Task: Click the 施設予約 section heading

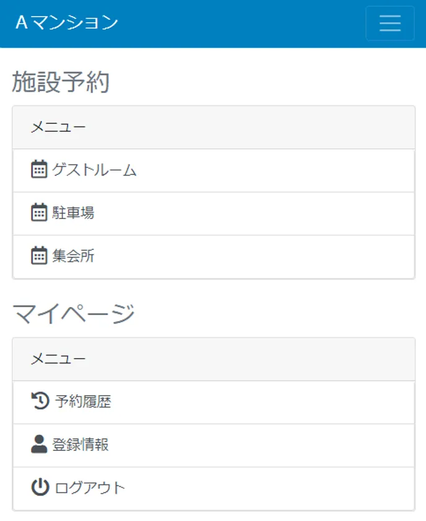Action: tap(61, 82)
